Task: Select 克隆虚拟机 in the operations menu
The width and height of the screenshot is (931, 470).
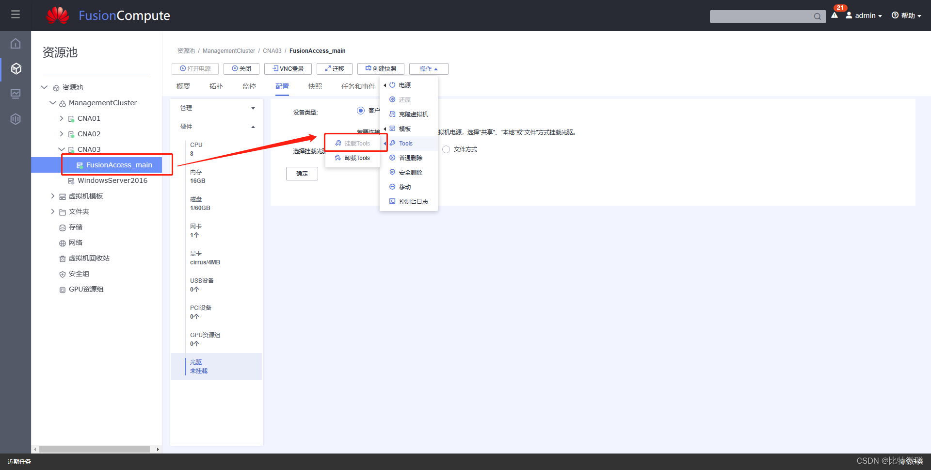Action: click(x=413, y=114)
